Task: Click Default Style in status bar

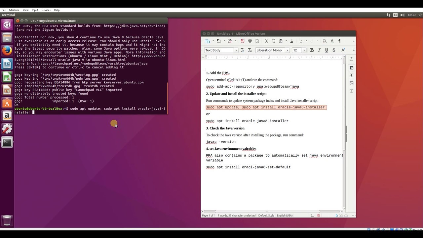Action: coord(266,216)
